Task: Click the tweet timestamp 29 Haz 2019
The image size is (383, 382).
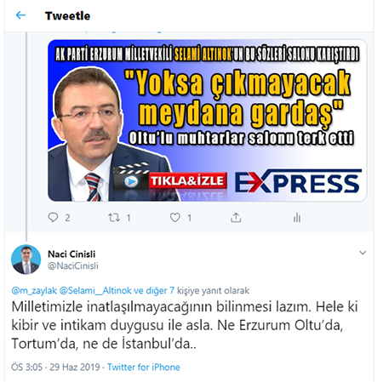Action: [75, 367]
